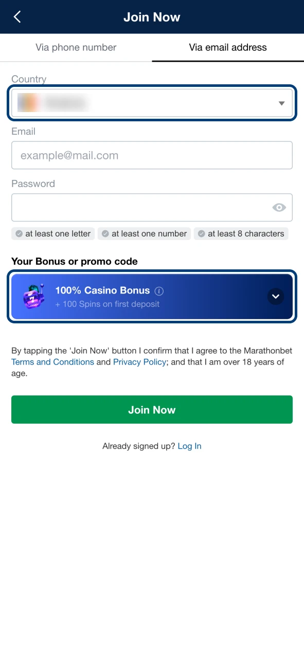The image size is (304, 658).
Task: Click the Join Now header title
Action: point(152,17)
